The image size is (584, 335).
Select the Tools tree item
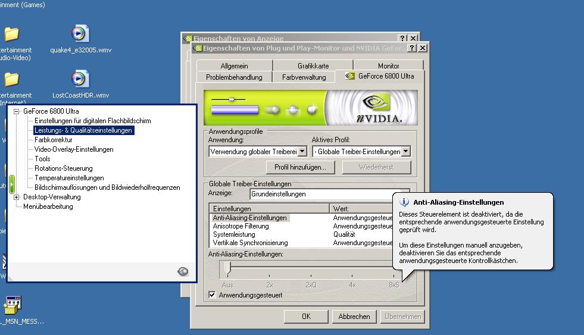[42, 158]
